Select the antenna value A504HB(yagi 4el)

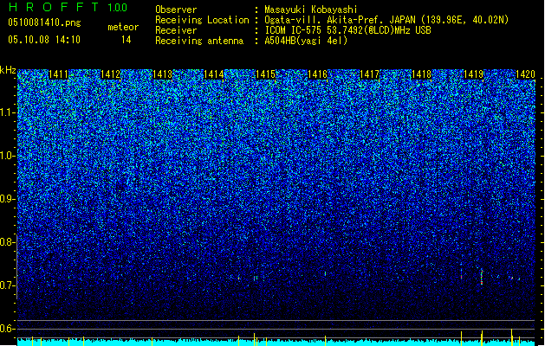[x=306, y=41]
